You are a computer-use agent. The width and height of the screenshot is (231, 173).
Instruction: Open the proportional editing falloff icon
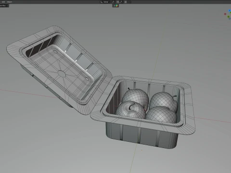129,2
